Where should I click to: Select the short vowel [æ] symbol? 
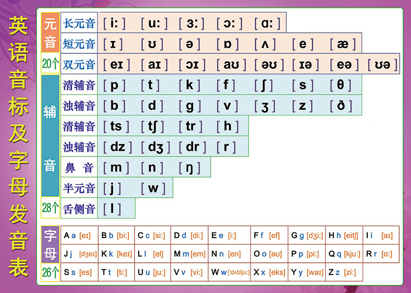[343, 44]
